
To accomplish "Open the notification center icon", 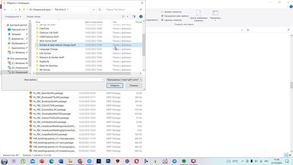I will point(287,161).
